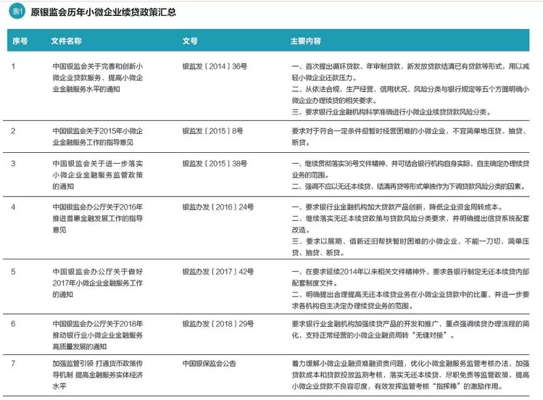Click document number 银监办发〔2016〕24号

pyautogui.click(x=217, y=207)
